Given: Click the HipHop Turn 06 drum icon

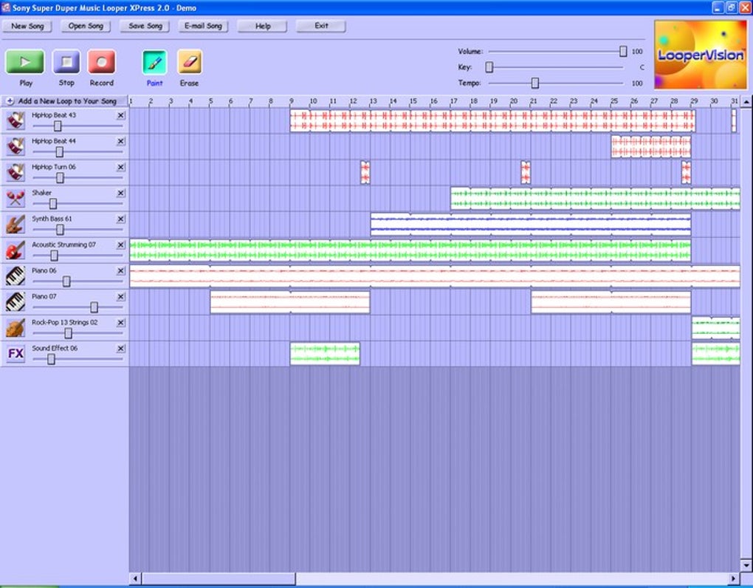Looking at the screenshot, I should 16,172.
